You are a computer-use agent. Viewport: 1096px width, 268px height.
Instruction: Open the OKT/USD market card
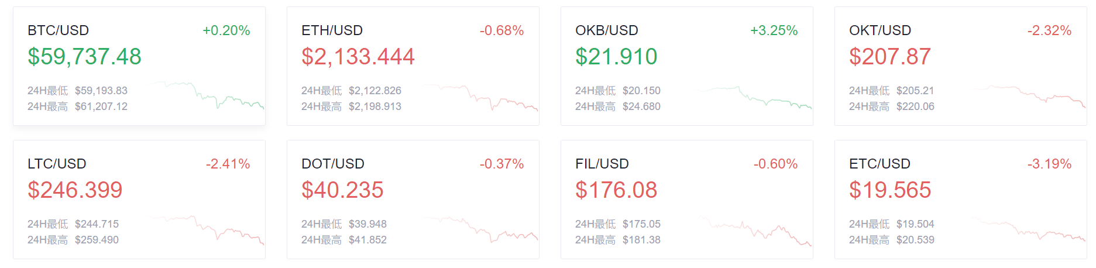pyautogui.click(x=961, y=66)
